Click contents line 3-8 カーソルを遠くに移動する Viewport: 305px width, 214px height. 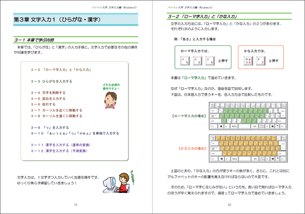(x=57, y=116)
